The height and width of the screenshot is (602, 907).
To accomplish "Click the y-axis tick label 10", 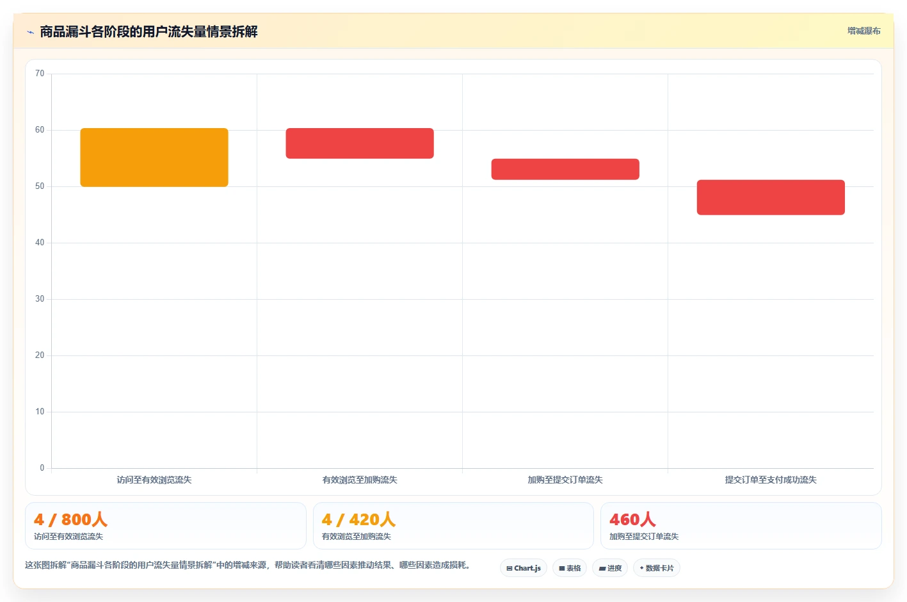I will coord(40,412).
